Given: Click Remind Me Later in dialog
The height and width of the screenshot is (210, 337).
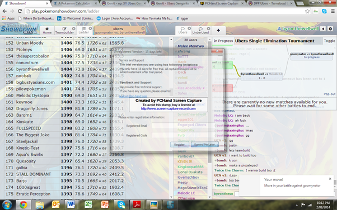Looking at the screenshot, I should tap(204, 145).
